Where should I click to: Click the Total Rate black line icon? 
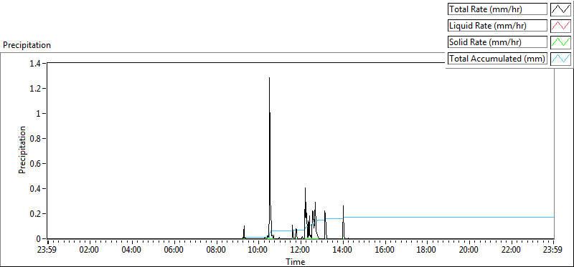coord(560,9)
